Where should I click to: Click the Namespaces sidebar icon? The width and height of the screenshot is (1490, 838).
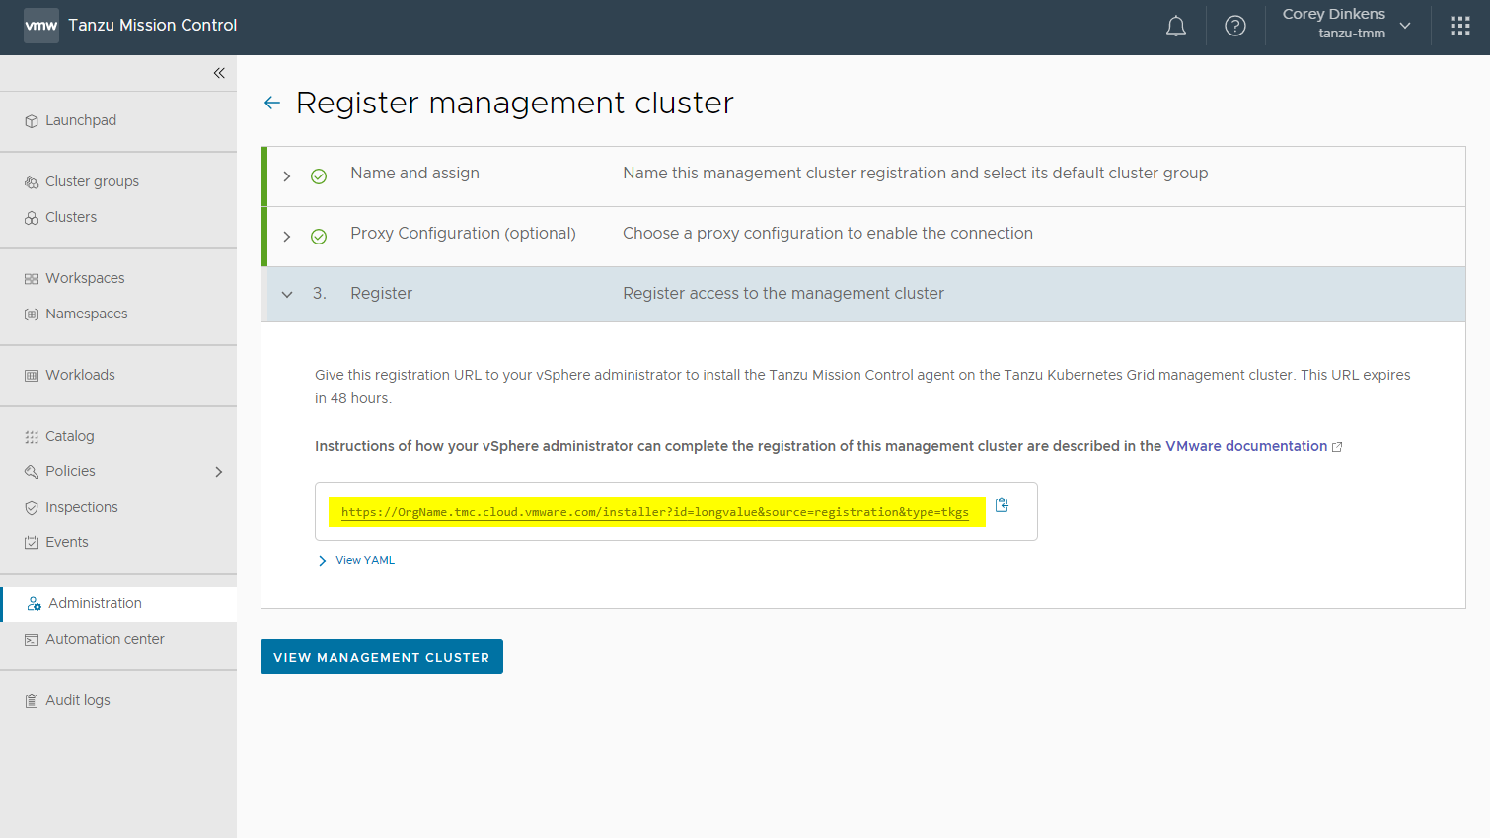tap(32, 314)
